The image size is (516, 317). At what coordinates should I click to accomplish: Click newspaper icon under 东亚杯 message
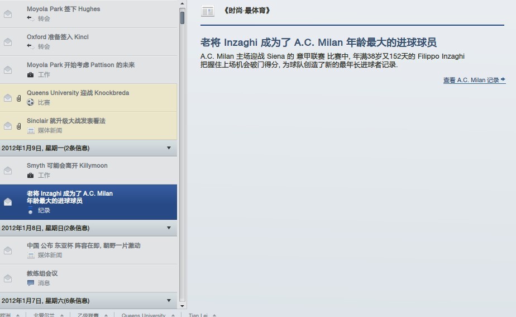(x=31, y=256)
